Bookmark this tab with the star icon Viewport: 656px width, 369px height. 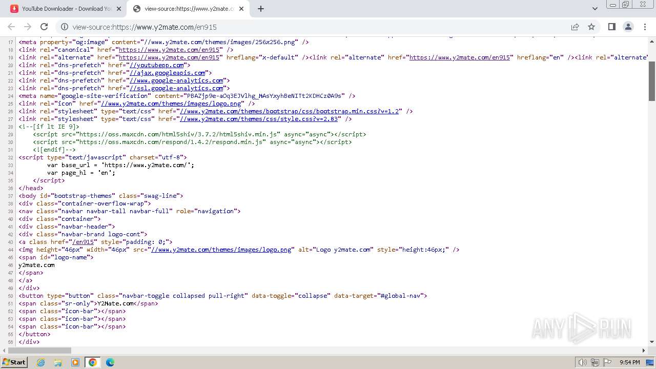591,27
